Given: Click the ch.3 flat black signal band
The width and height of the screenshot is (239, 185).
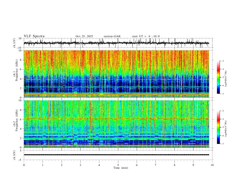Looking at the screenshot, I should [116, 155].
